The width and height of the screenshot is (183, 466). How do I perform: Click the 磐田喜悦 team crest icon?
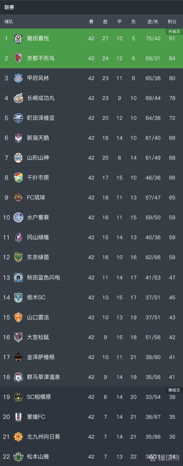[18, 38]
